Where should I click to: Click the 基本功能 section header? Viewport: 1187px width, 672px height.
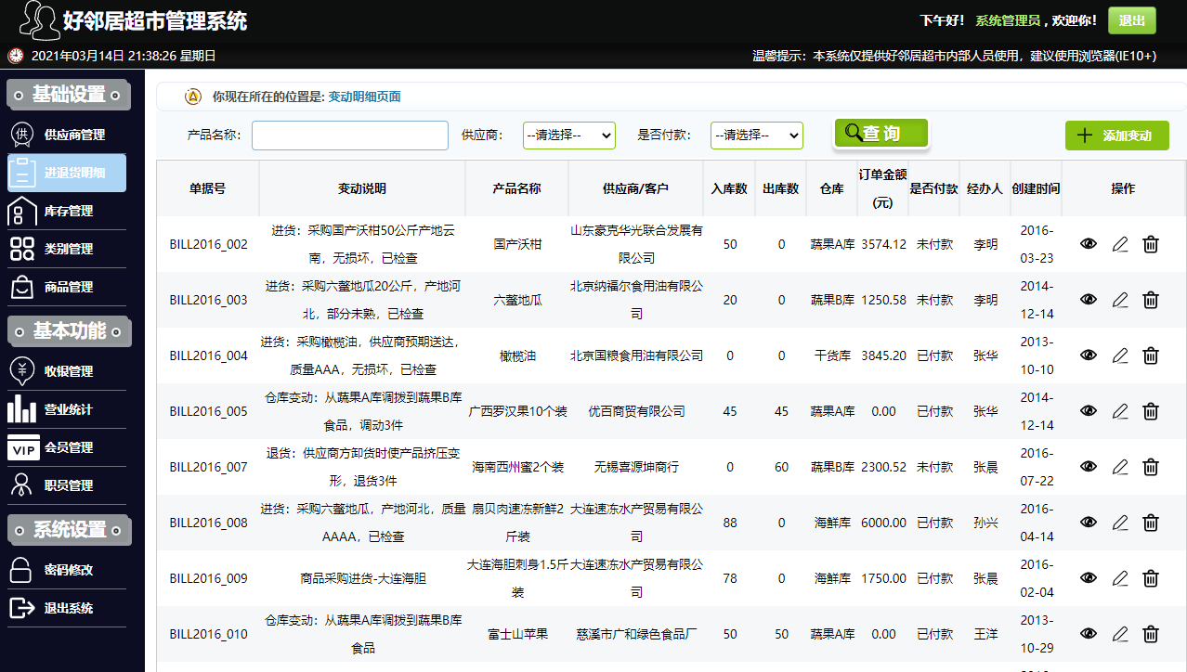point(69,330)
